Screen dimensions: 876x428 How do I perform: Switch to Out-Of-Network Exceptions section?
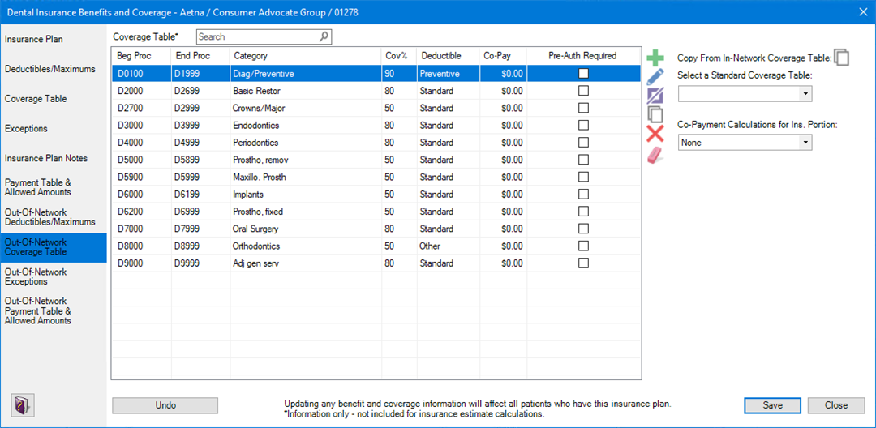[37, 276]
